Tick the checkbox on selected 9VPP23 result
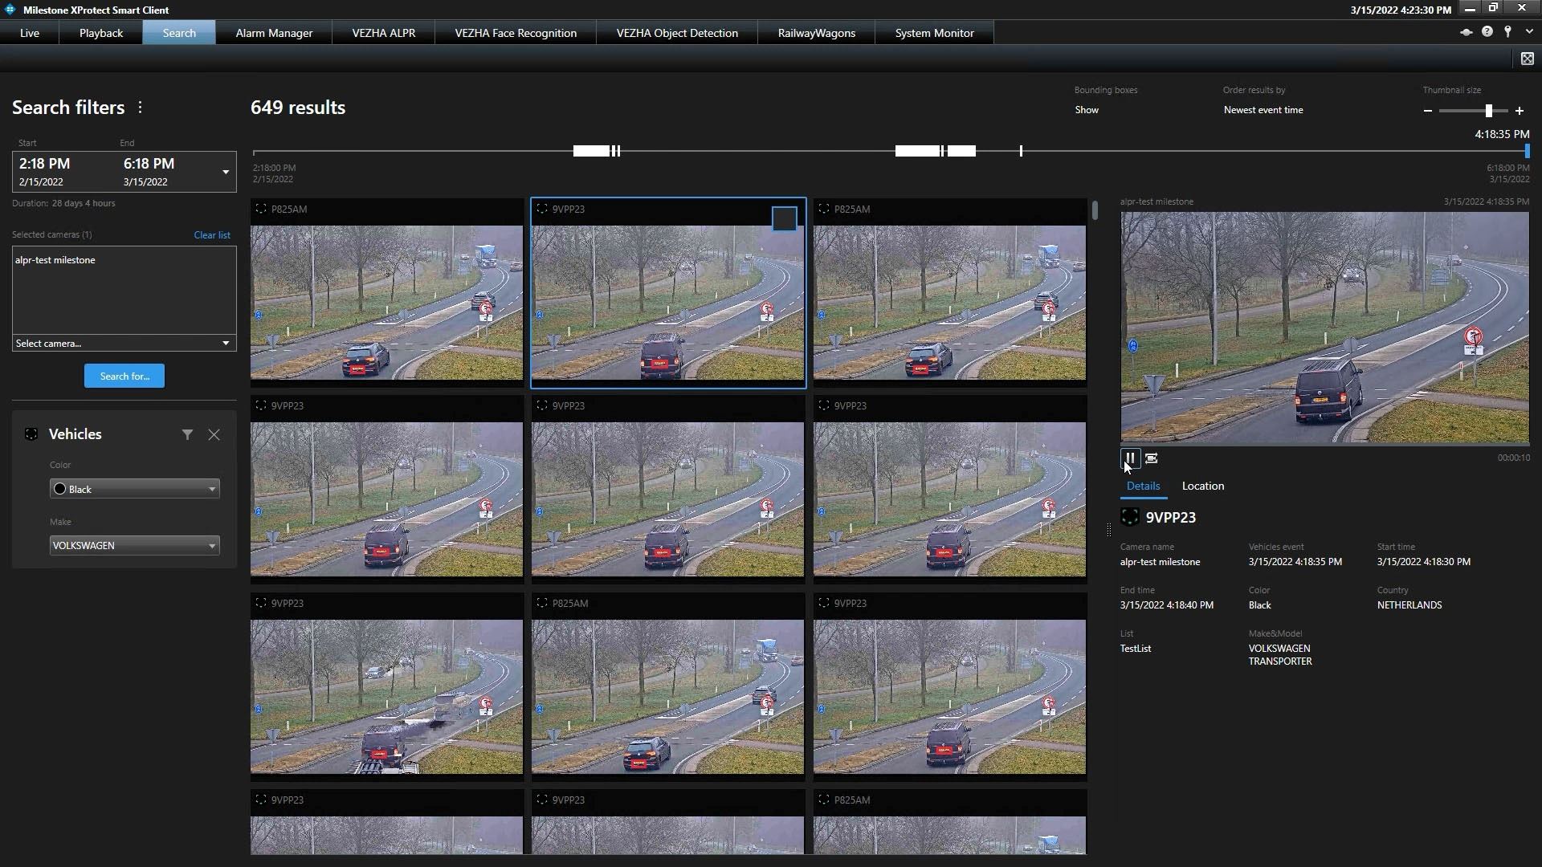Viewport: 1542px width, 867px height. [x=784, y=218]
